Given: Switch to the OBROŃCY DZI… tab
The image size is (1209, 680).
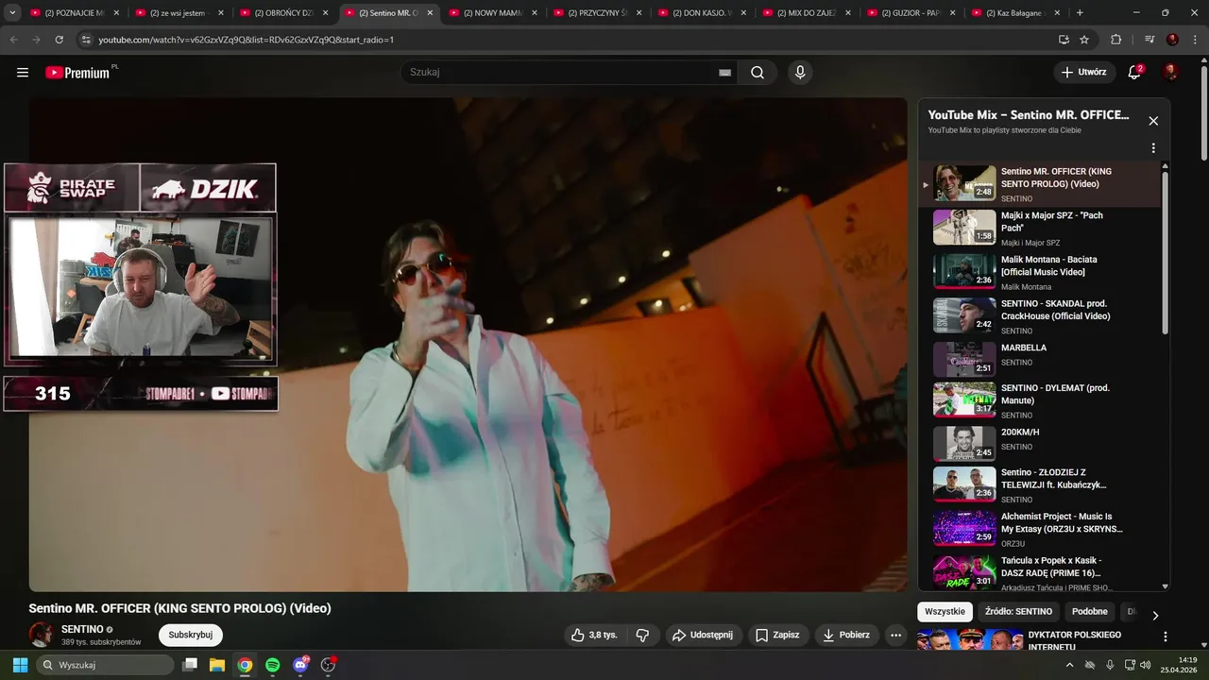Looking at the screenshot, I should pyautogui.click(x=277, y=13).
